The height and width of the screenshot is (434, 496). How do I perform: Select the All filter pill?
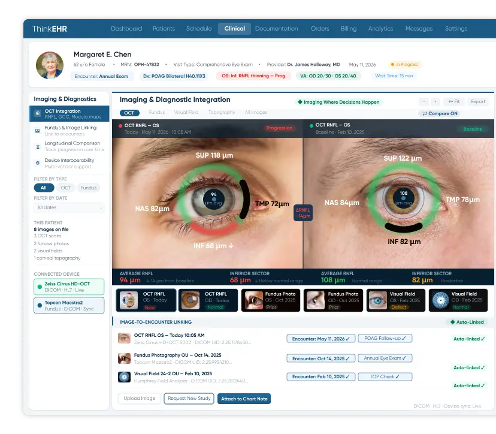(x=43, y=188)
